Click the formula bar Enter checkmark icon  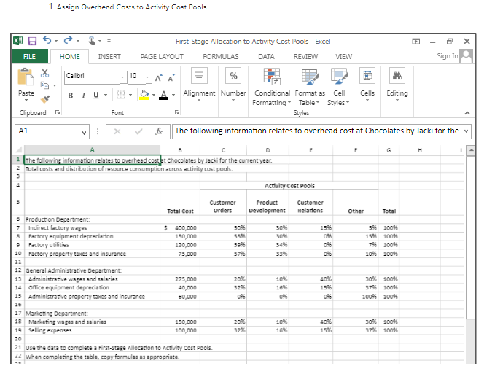138,131
